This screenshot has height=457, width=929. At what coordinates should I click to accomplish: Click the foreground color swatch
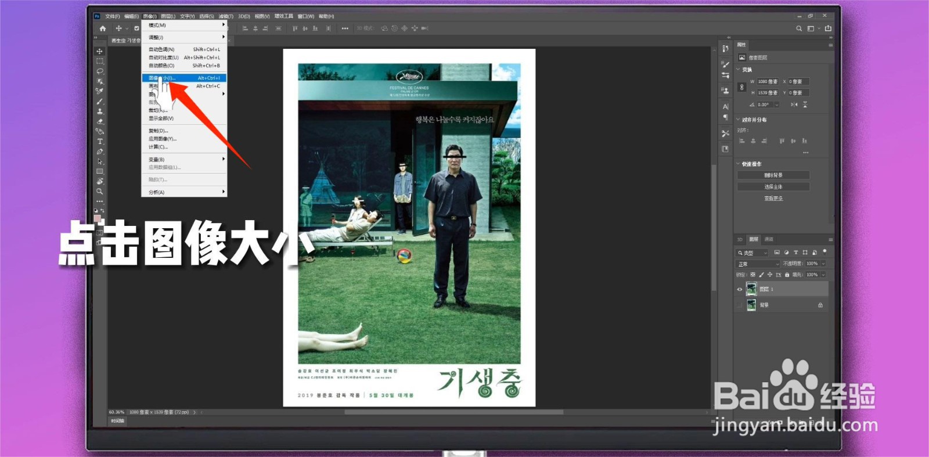click(x=98, y=218)
